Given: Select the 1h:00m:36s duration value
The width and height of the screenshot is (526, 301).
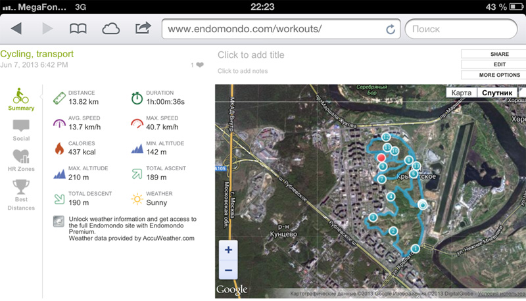Looking at the screenshot, I should [x=166, y=102].
